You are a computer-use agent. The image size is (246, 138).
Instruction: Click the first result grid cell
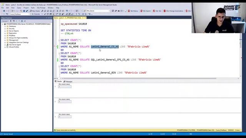(65, 87)
